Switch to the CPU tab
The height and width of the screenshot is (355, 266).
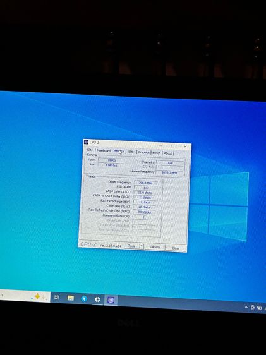(x=90, y=150)
